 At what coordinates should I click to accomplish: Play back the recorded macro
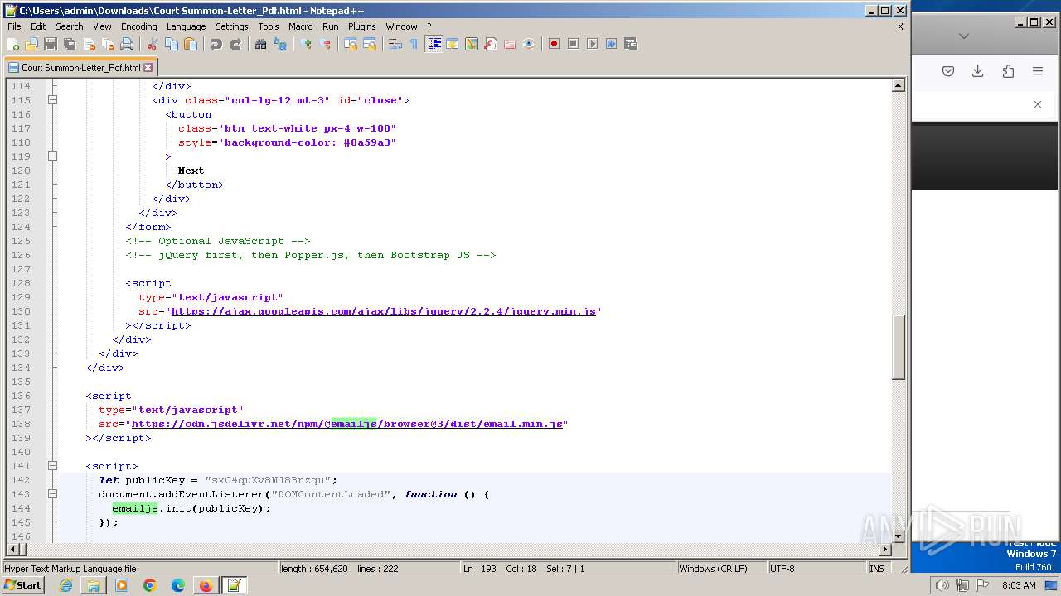pyautogui.click(x=593, y=44)
